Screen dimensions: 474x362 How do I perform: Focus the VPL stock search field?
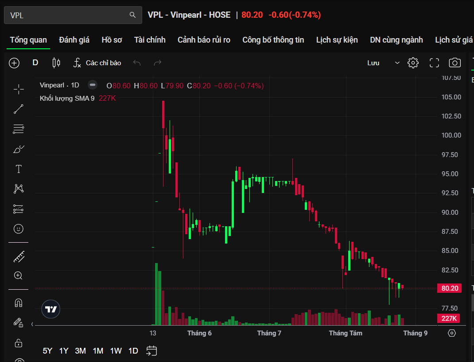click(x=73, y=15)
